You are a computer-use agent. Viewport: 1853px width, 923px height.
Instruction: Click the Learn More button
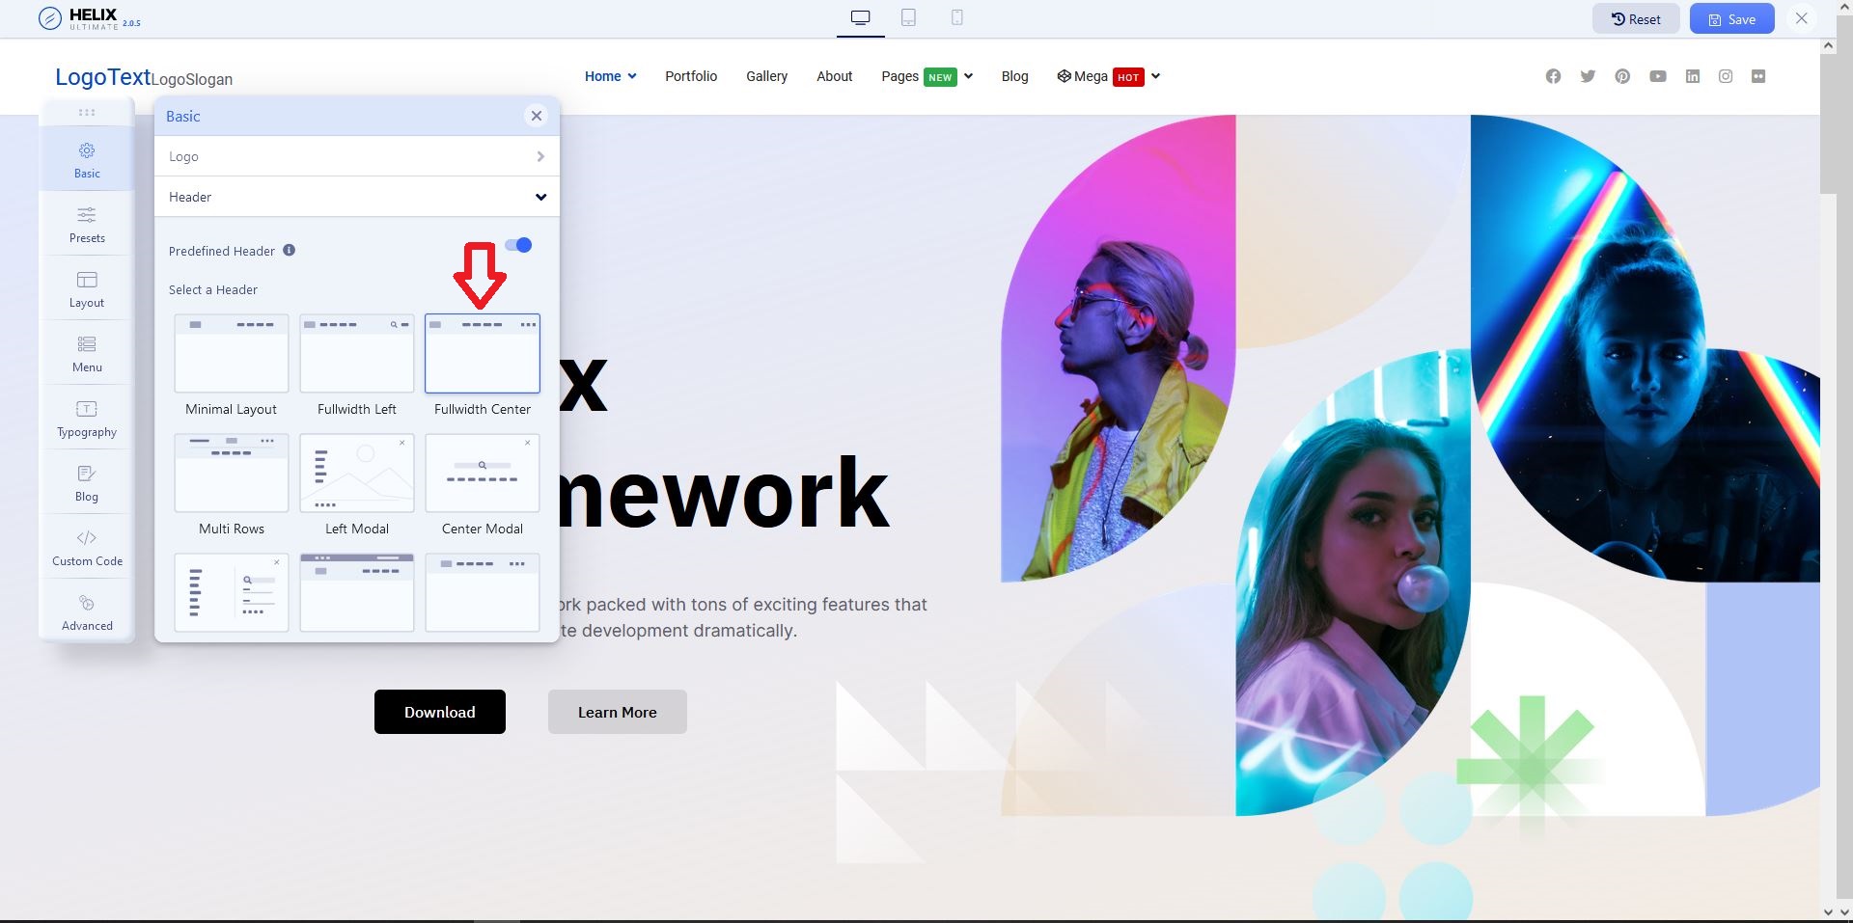(x=618, y=712)
